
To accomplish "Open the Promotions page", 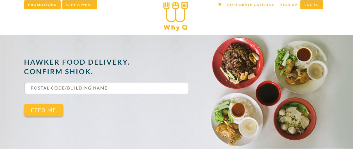I will 42,5.
